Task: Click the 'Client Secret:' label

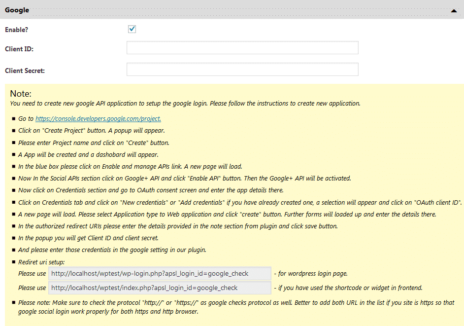Action: (25, 71)
